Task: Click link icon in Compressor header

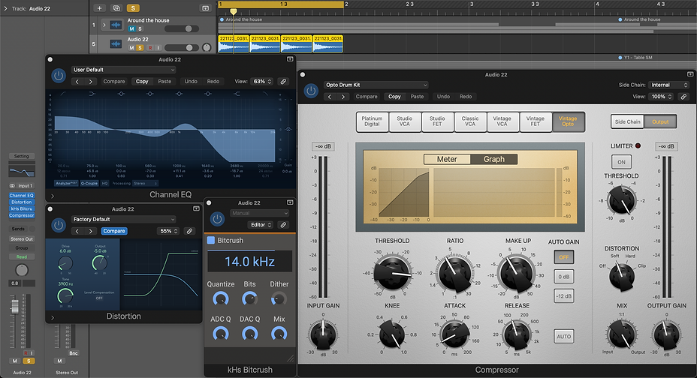Action: 683,96
